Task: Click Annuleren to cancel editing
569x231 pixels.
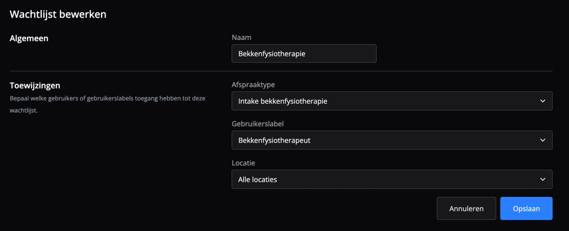Action: click(466, 208)
